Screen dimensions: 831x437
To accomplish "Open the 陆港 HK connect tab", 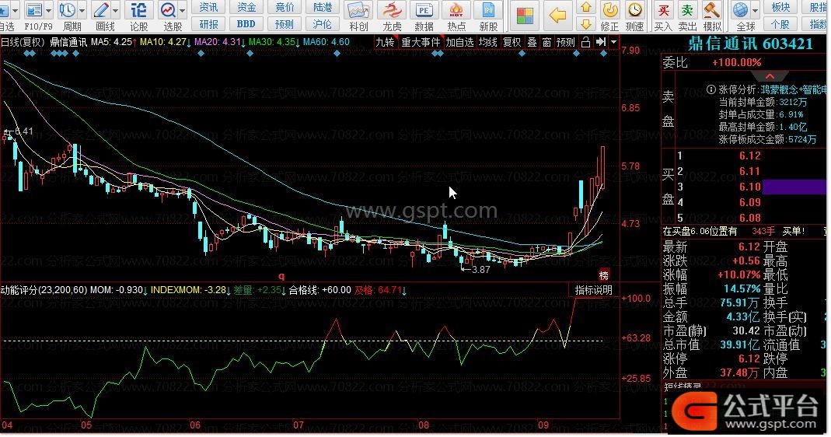I will 323,8.
